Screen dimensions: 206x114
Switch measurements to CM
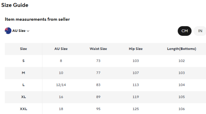pyautogui.click(x=185, y=31)
